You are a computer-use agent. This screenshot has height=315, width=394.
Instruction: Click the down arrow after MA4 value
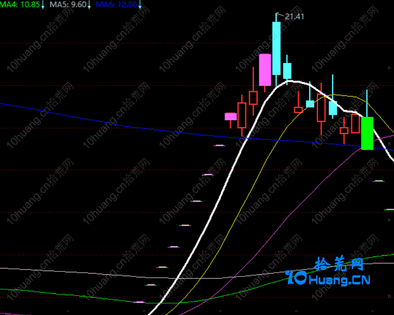click(42, 5)
